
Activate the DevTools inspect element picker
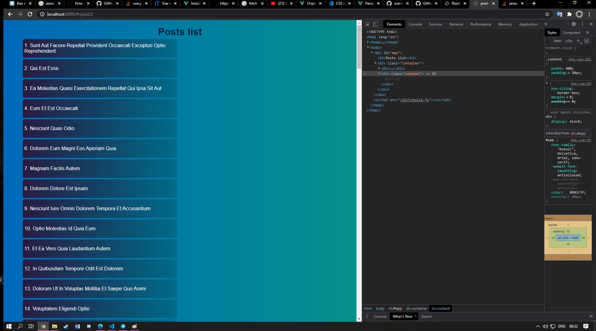point(367,24)
